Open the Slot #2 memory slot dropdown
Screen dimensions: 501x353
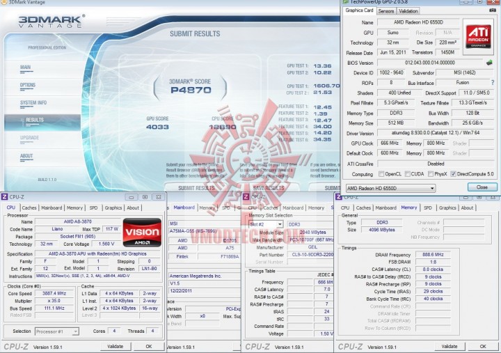pyautogui.click(x=266, y=224)
